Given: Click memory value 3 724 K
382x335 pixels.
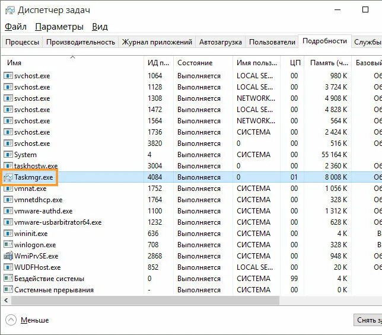Looking at the screenshot, I should pos(336,87).
